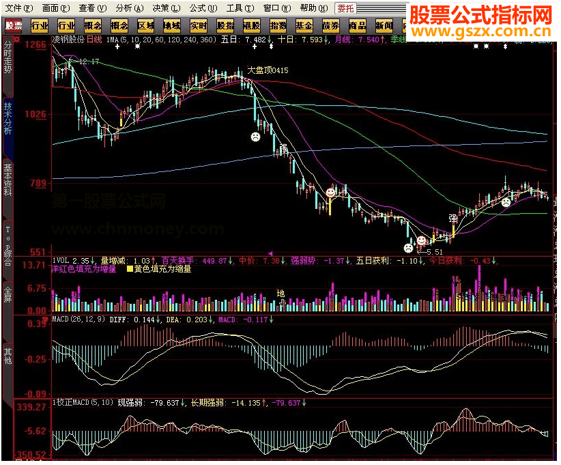Click the 行业 button beside 股票
561x465 pixels.
[40, 26]
